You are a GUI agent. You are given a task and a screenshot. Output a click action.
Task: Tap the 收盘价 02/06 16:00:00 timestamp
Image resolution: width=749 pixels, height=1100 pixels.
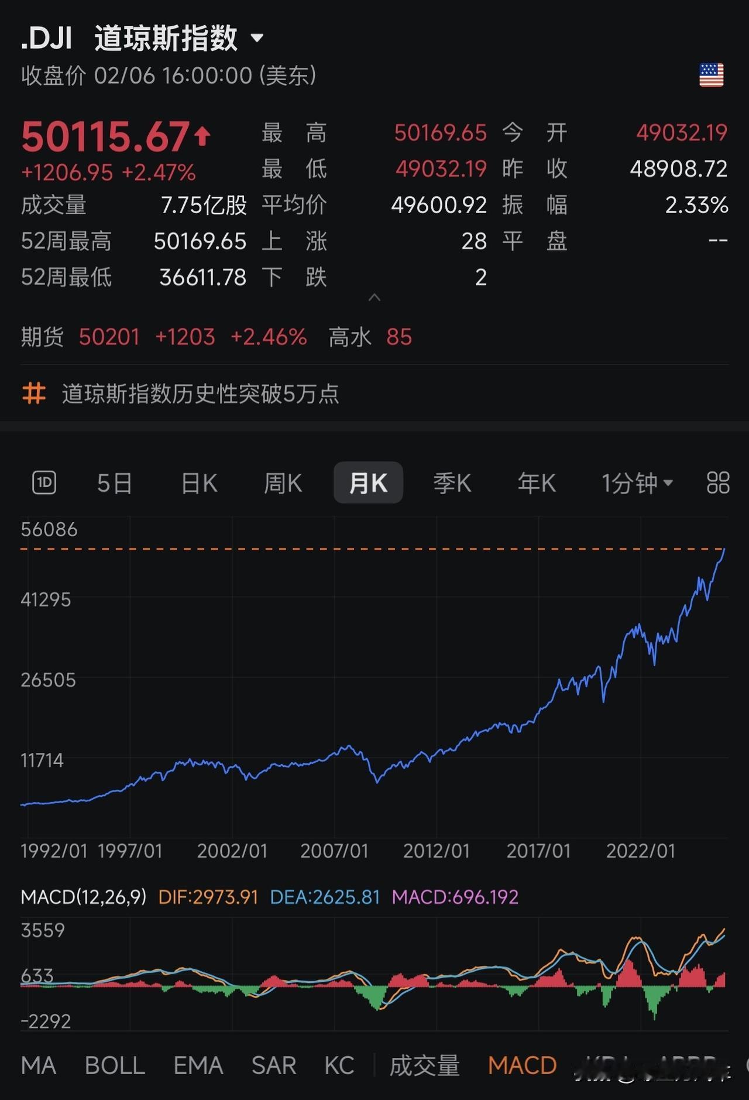[169, 76]
